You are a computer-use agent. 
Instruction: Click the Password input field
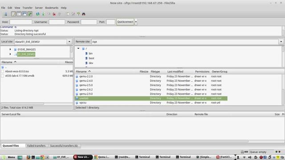coord(89,22)
